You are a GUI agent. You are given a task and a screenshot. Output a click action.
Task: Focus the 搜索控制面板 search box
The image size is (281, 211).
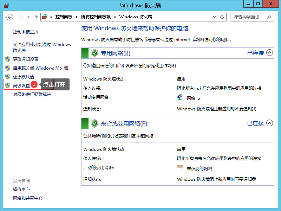252,17
